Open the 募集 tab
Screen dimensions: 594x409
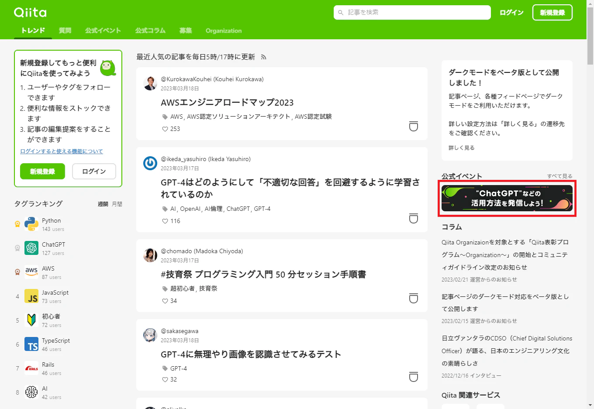point(186,31)
